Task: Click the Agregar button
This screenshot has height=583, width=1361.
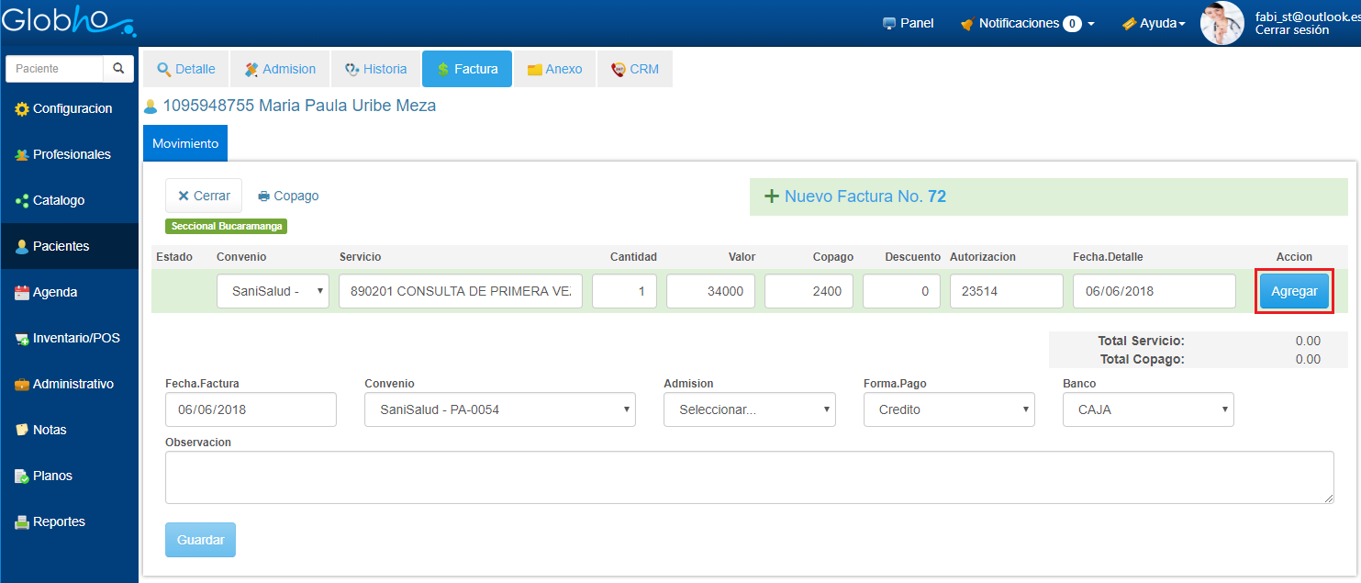Action: 1294,291
